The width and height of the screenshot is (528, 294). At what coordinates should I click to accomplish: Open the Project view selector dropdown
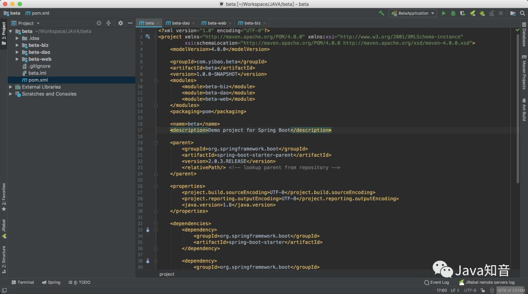[25, 23]
